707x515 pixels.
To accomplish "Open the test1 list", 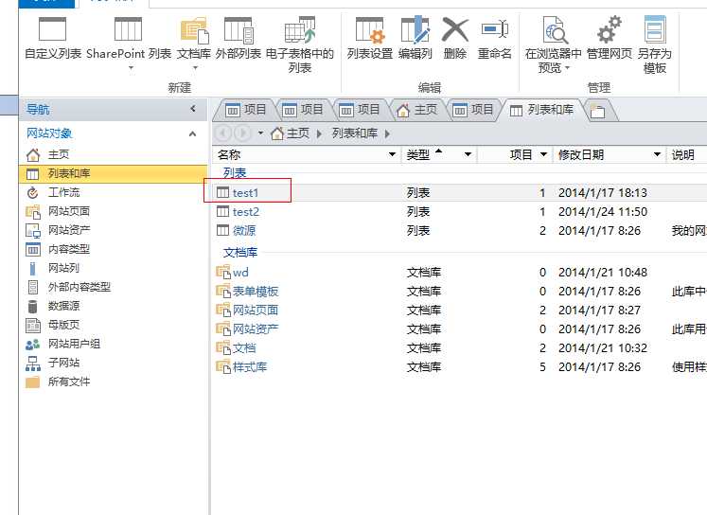I will 245,193.
